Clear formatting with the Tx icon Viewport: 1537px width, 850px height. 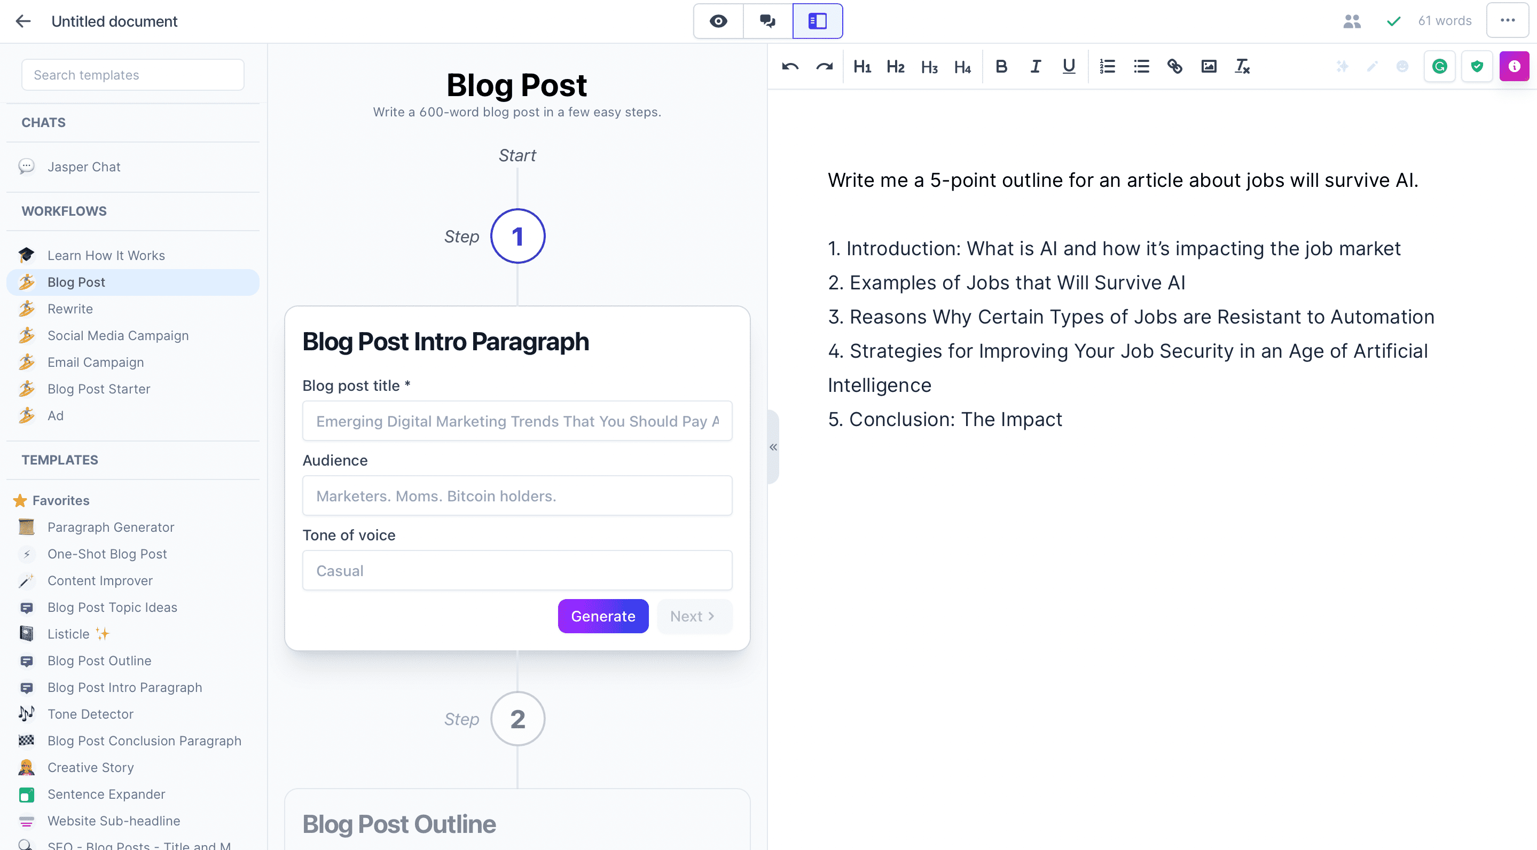click(x=1242, y=66)
